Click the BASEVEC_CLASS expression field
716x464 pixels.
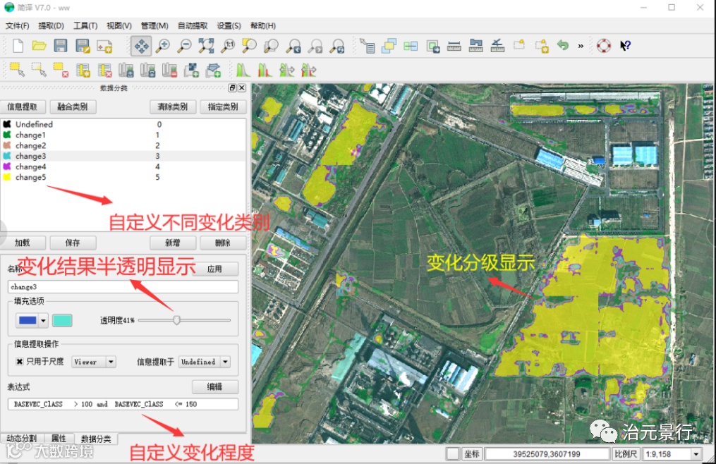pos(123,404)
